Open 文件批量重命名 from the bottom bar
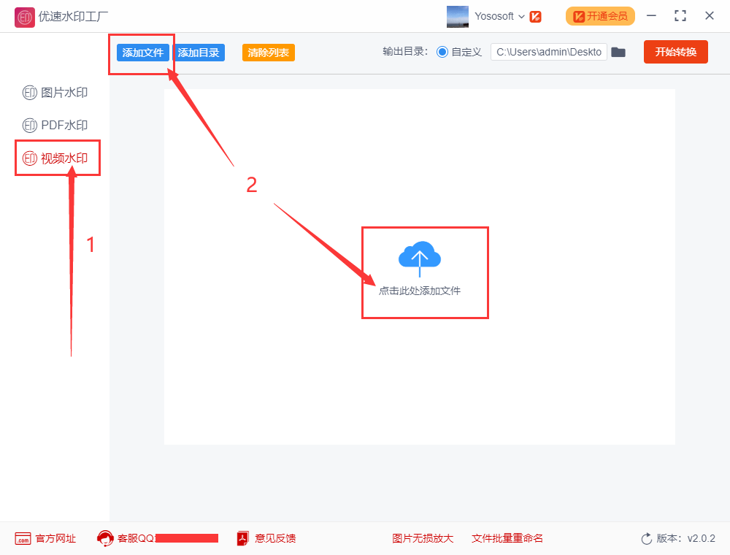The height and width of the screenshot is (555, 730). (x=507, y=538)
